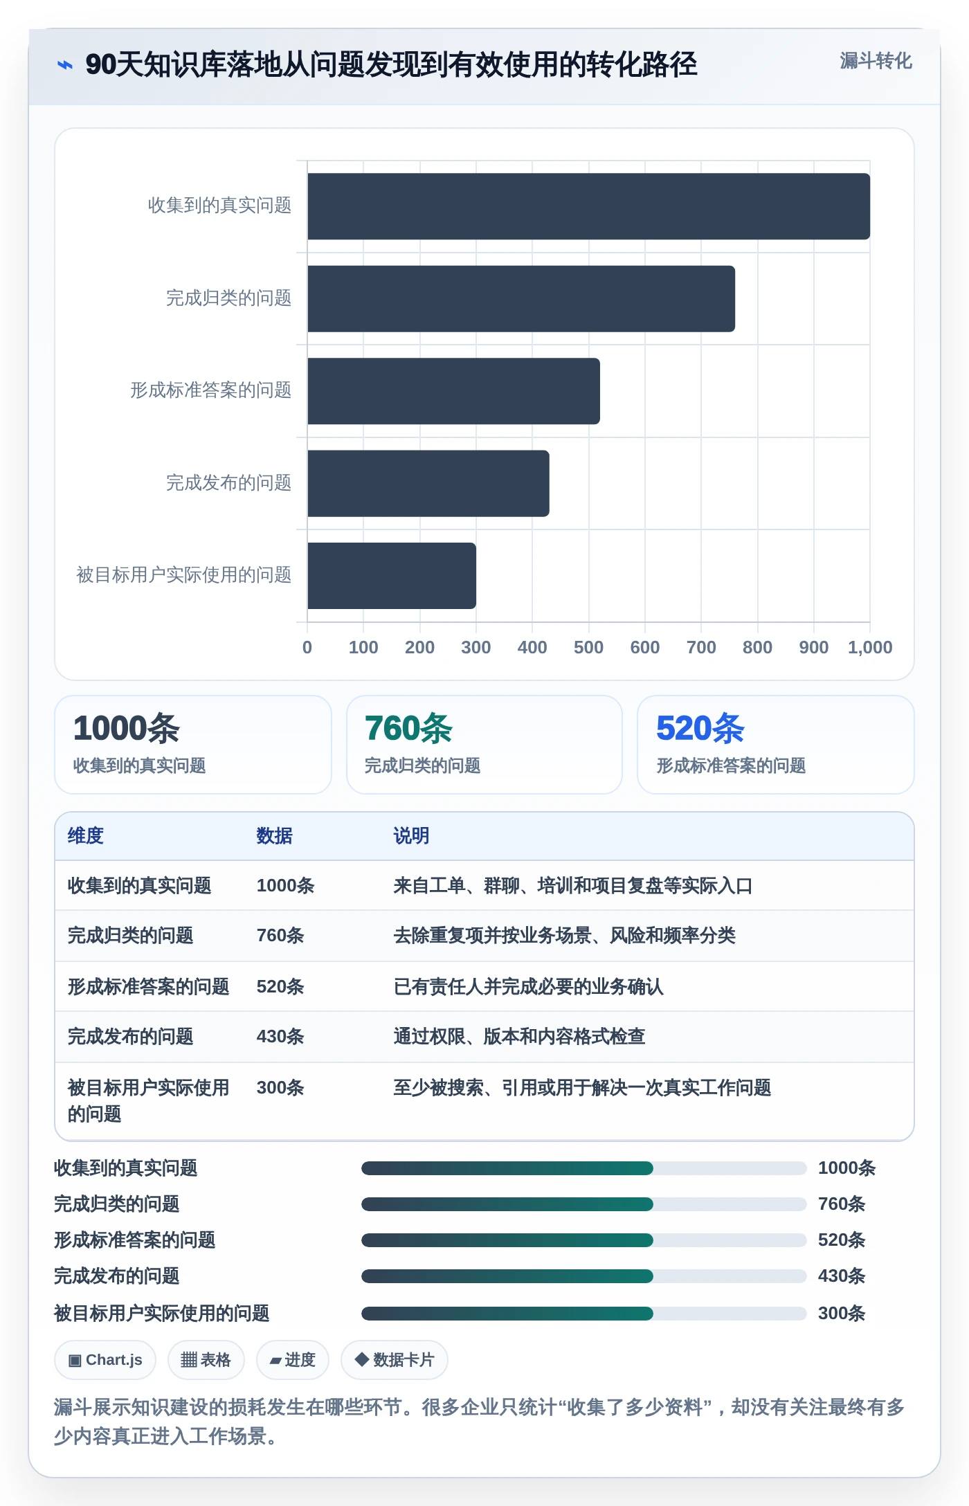969x1506 pixels.
Task: Click the 数据 column header
Action: click(x=275, y=835)
